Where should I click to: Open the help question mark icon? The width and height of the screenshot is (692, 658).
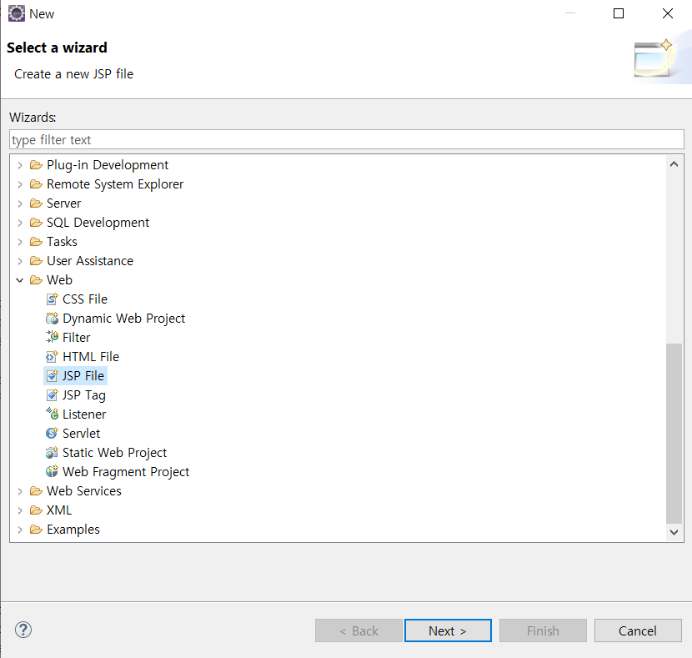click(x=23, y=630)
